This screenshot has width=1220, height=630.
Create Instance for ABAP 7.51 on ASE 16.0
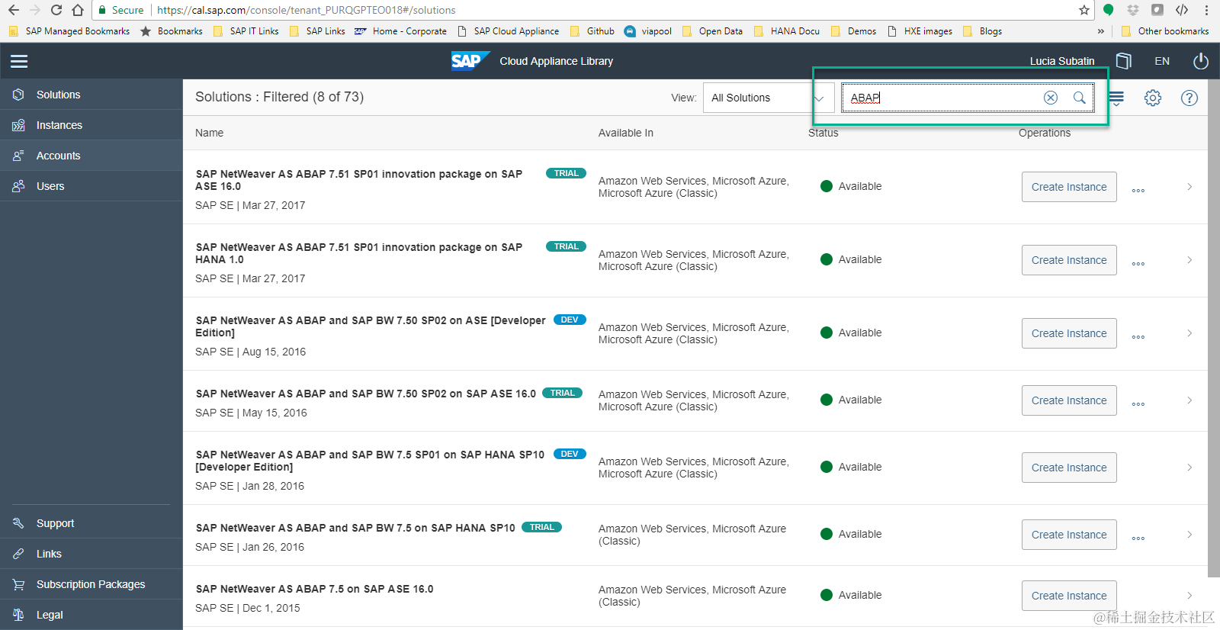tap(1069, 187)
